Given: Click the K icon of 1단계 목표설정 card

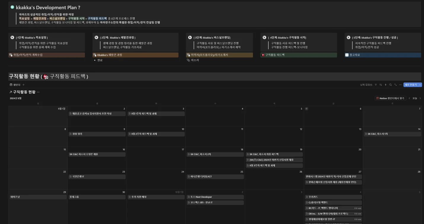Looking at the screenshot, I should 12,38.
